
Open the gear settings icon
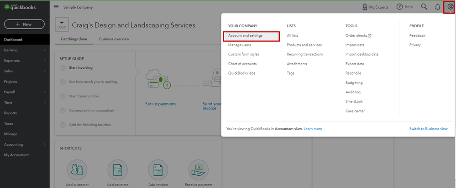point(451,7)
